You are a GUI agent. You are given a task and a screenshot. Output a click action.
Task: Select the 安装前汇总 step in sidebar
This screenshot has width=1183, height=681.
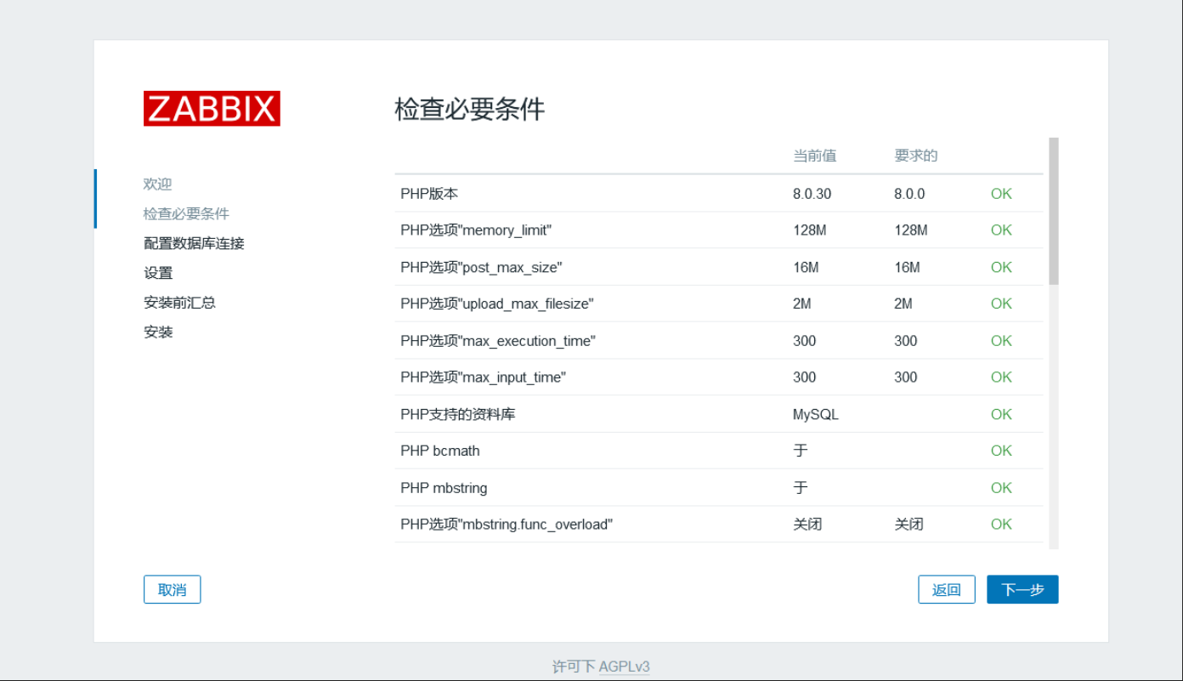[x=179, y=303]
